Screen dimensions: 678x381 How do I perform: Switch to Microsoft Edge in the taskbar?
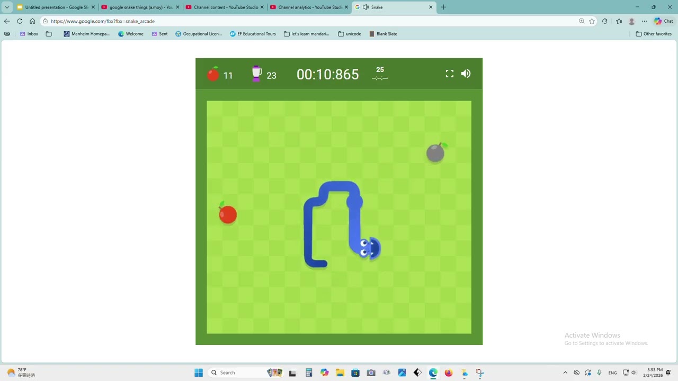433,373
